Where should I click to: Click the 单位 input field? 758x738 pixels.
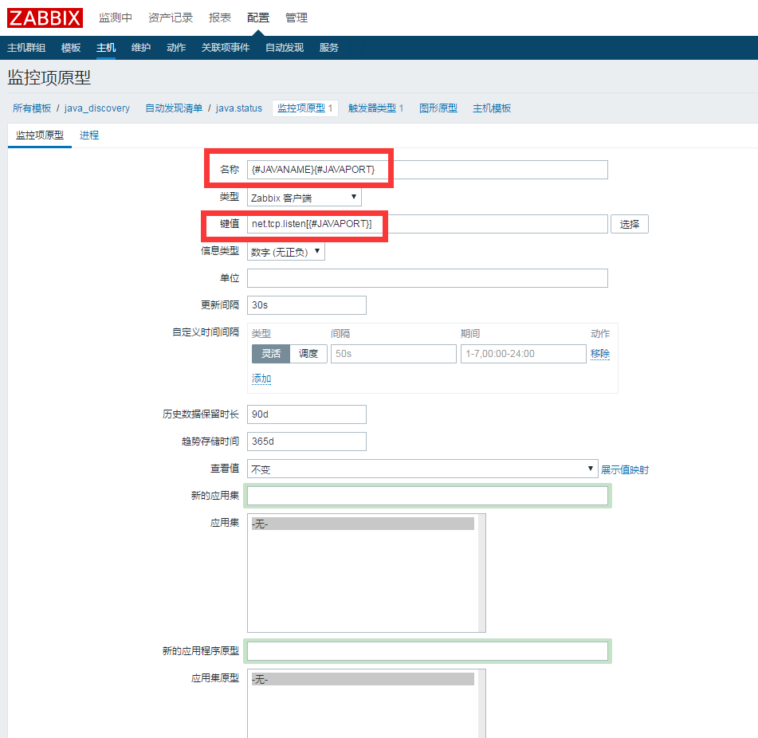point(427,278)
